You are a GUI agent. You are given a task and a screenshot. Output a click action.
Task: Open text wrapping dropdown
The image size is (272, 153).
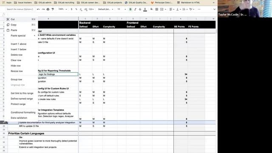pyautogui.click(x=185, y=9)
